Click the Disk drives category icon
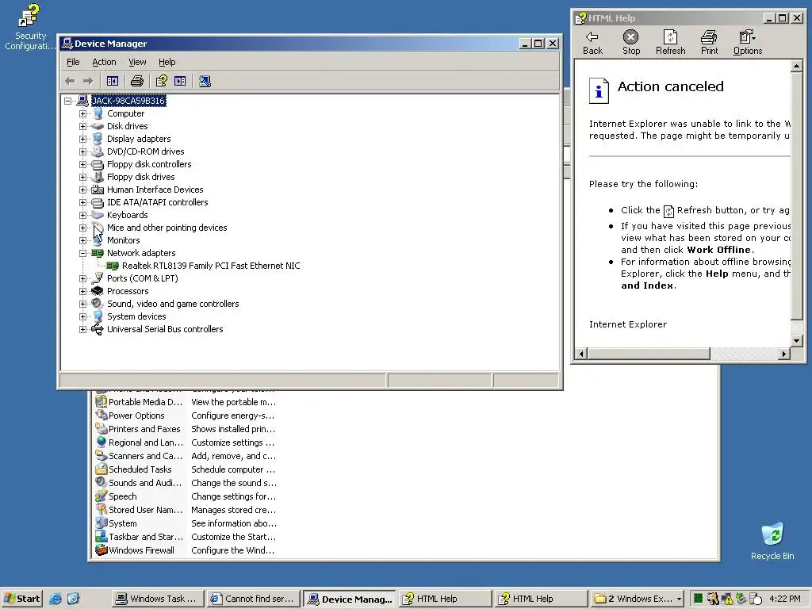This screenshot has width=812, height=609. (98, 126)
